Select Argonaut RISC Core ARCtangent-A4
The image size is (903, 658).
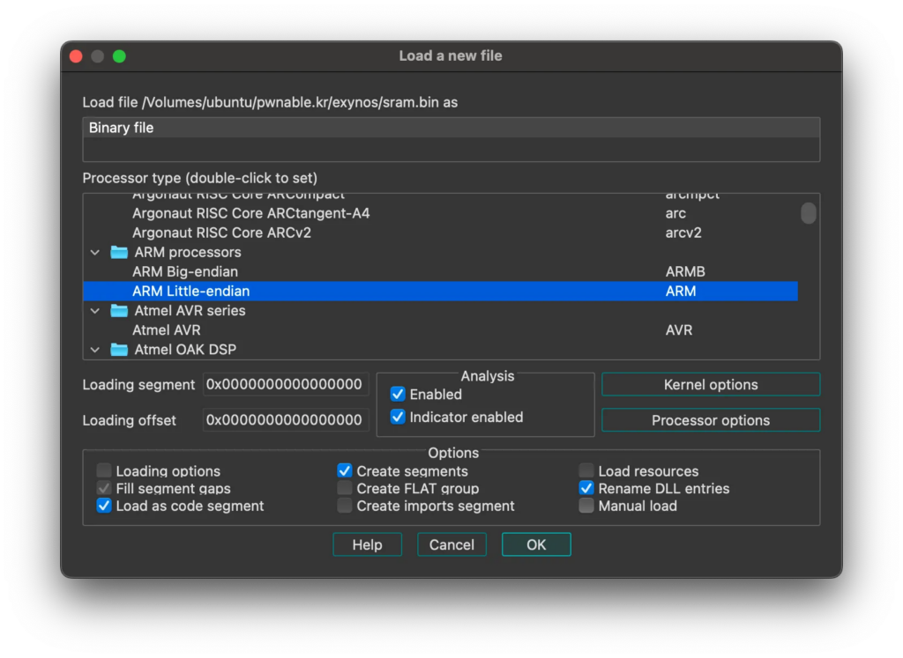tap(441, 213)
